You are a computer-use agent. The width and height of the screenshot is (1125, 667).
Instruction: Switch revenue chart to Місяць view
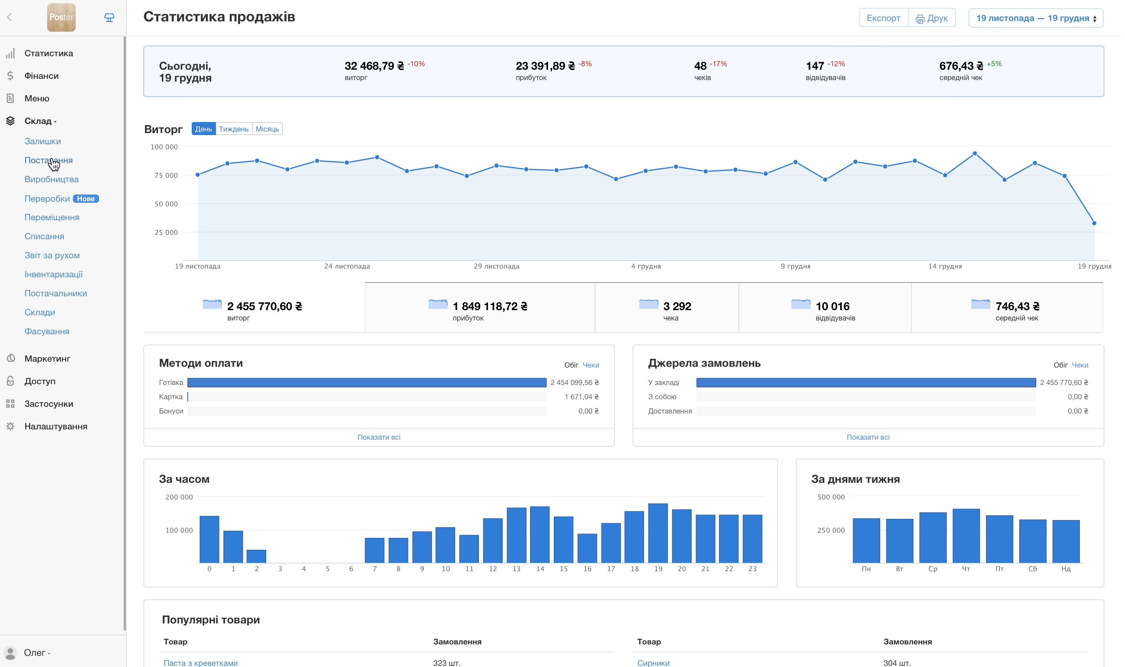[267, 129]
